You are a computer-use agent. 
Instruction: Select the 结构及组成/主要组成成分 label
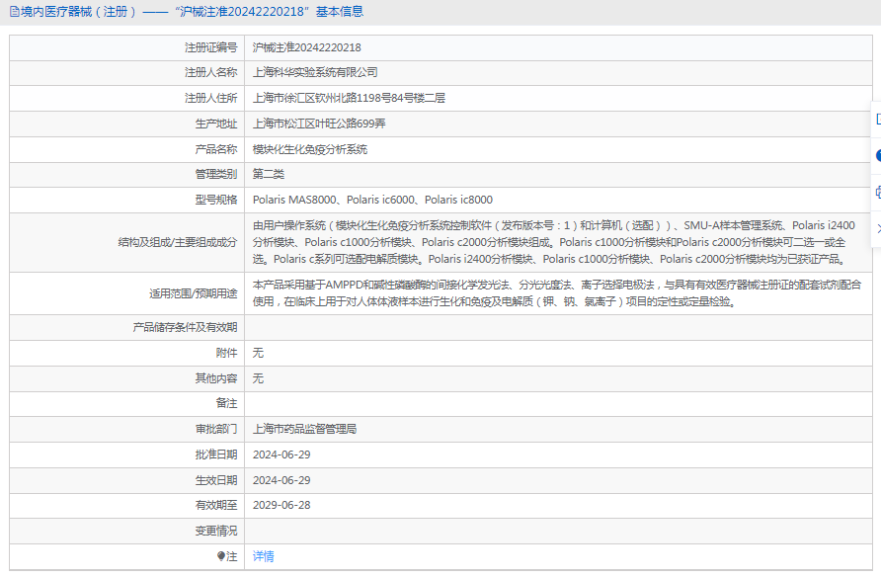click(x=178, y=242)
